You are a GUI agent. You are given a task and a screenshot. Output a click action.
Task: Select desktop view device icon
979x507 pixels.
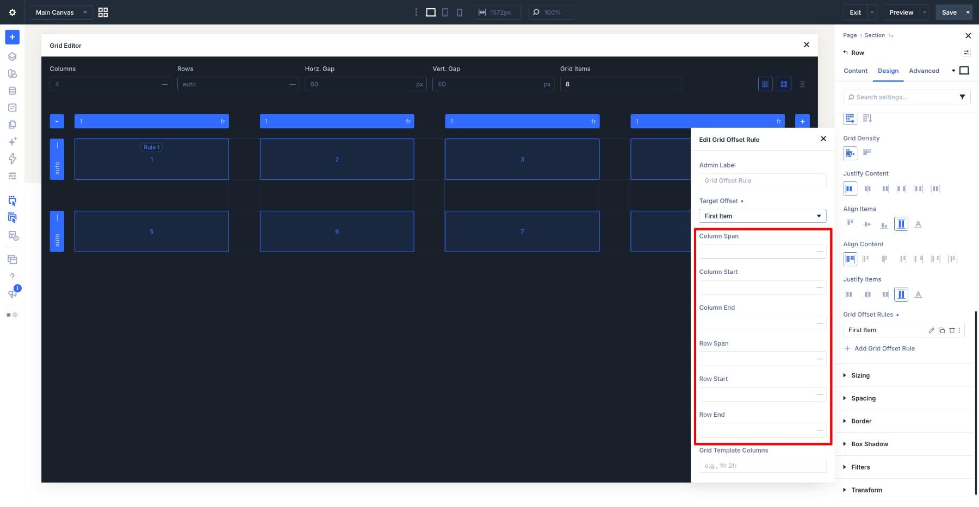(x=431, y=12)
